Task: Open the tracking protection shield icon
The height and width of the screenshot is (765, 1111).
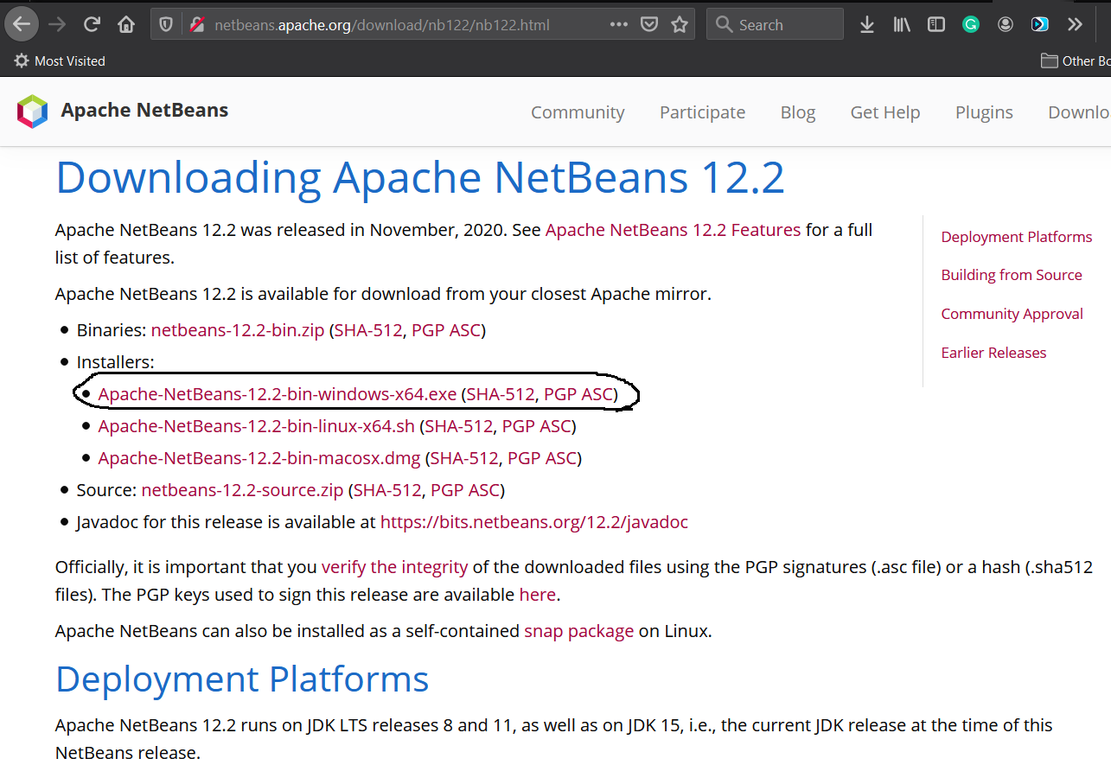Action: [167, 24]
